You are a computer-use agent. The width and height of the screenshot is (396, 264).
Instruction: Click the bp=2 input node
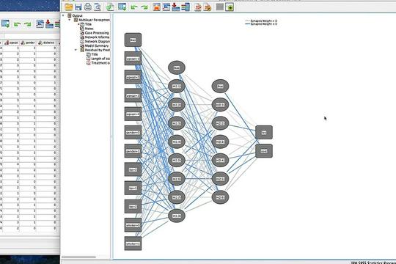coord(133,207)
